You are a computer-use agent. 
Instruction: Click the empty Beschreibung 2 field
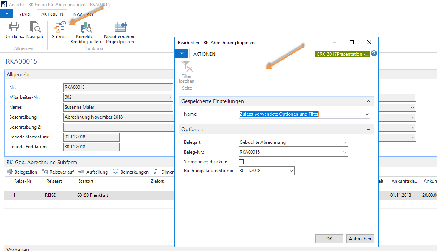tap(119, 127)
